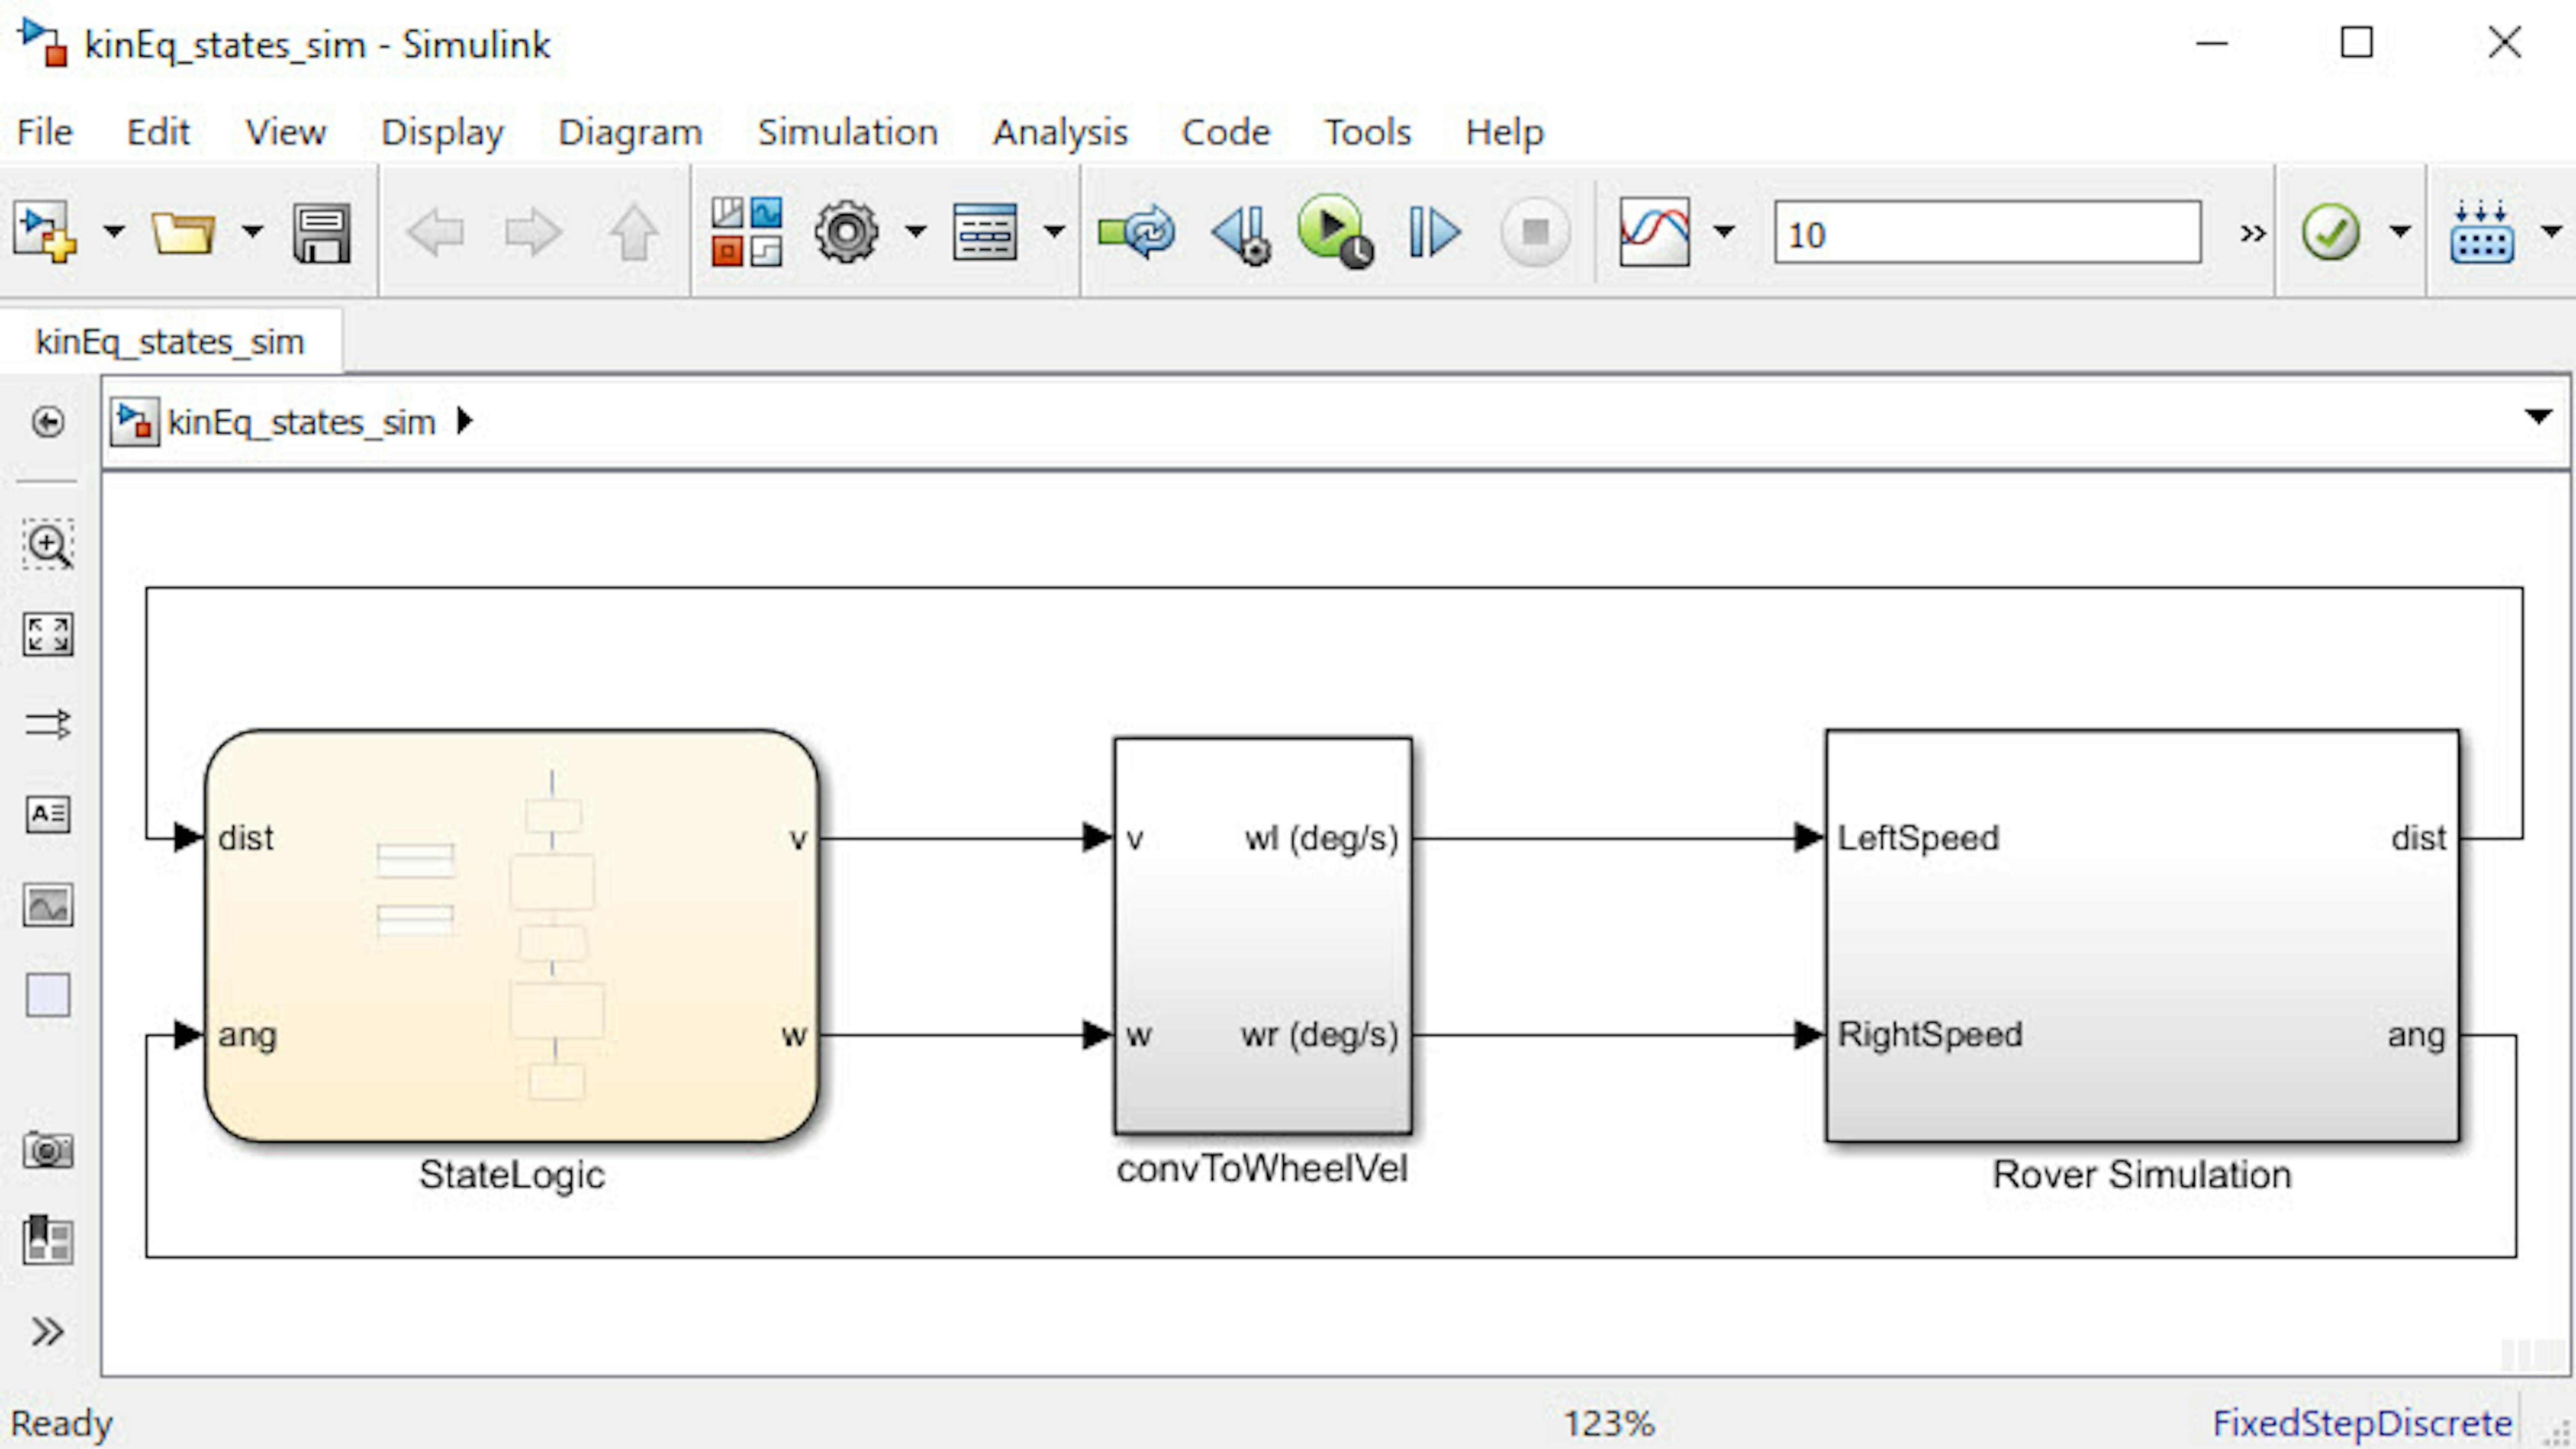The image size is (2576, 1449).
Task: Select the Zoom In palette tool
Action: [48, 545]
